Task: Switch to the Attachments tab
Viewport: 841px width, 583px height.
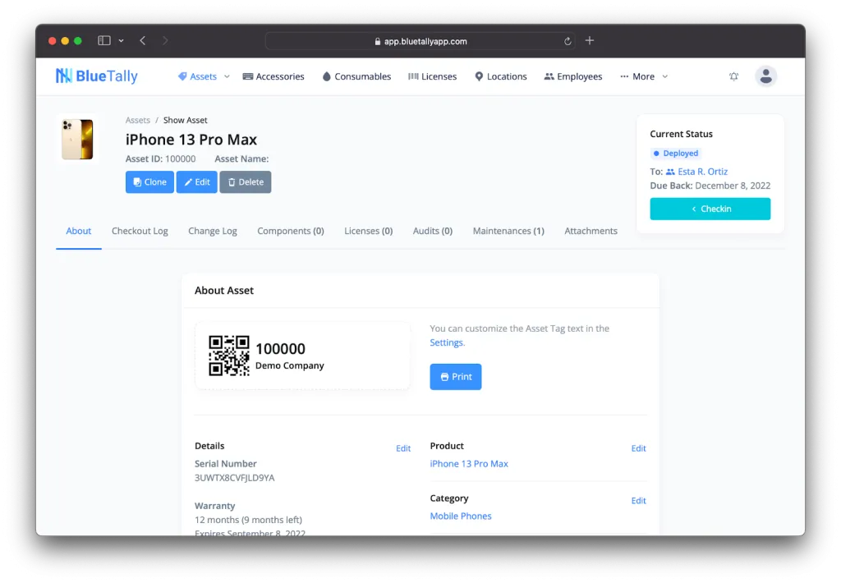Action: (x=591, y=232)
